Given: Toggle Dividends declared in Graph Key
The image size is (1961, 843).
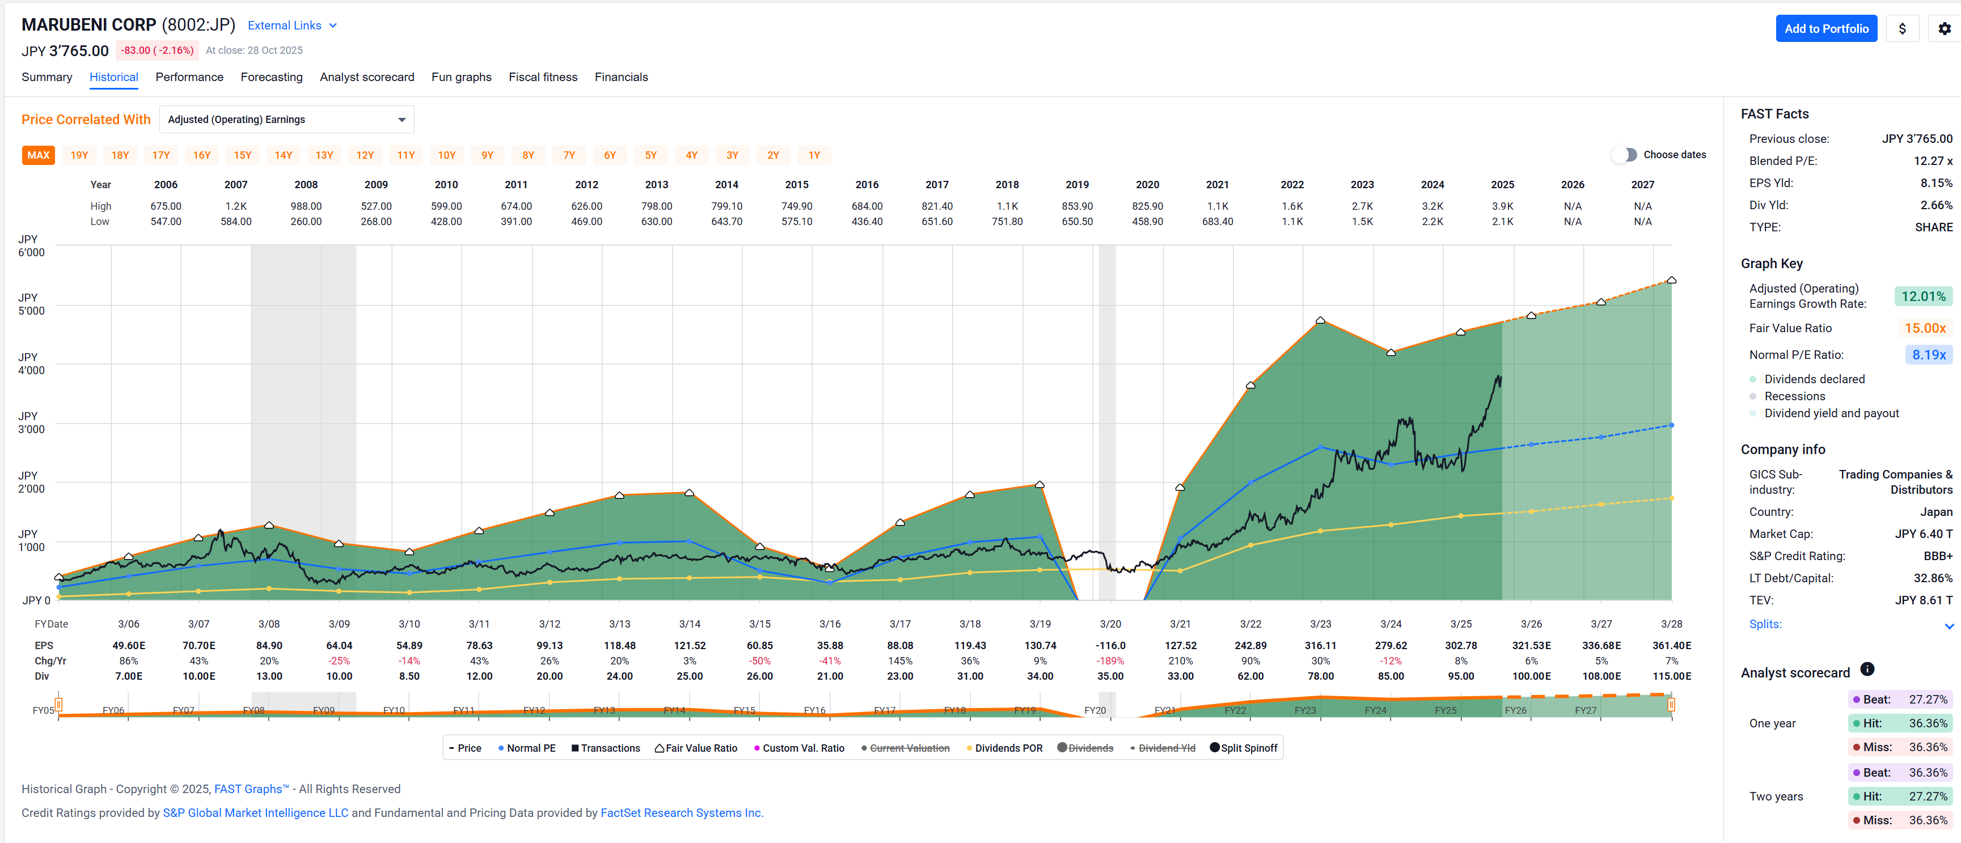Looking at the screenshot, I should point(1814,379).
